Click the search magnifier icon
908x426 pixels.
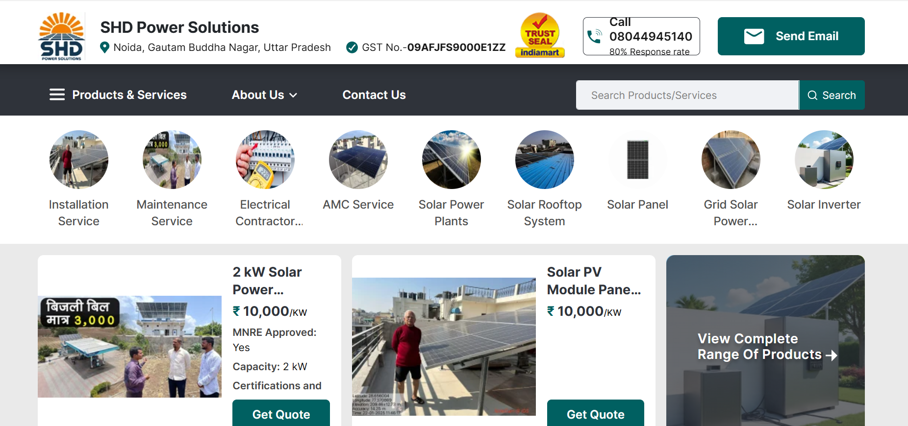812,95
